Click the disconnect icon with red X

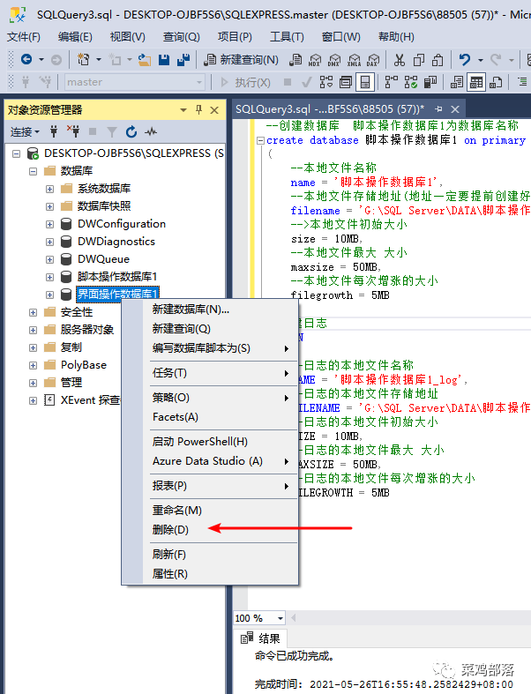point(73,131)
